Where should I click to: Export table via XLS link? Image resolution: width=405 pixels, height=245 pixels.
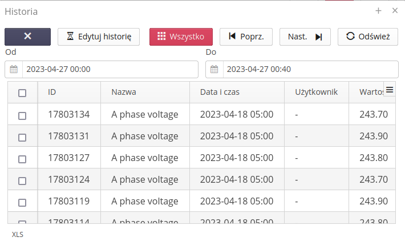click(x=18, y=234)
